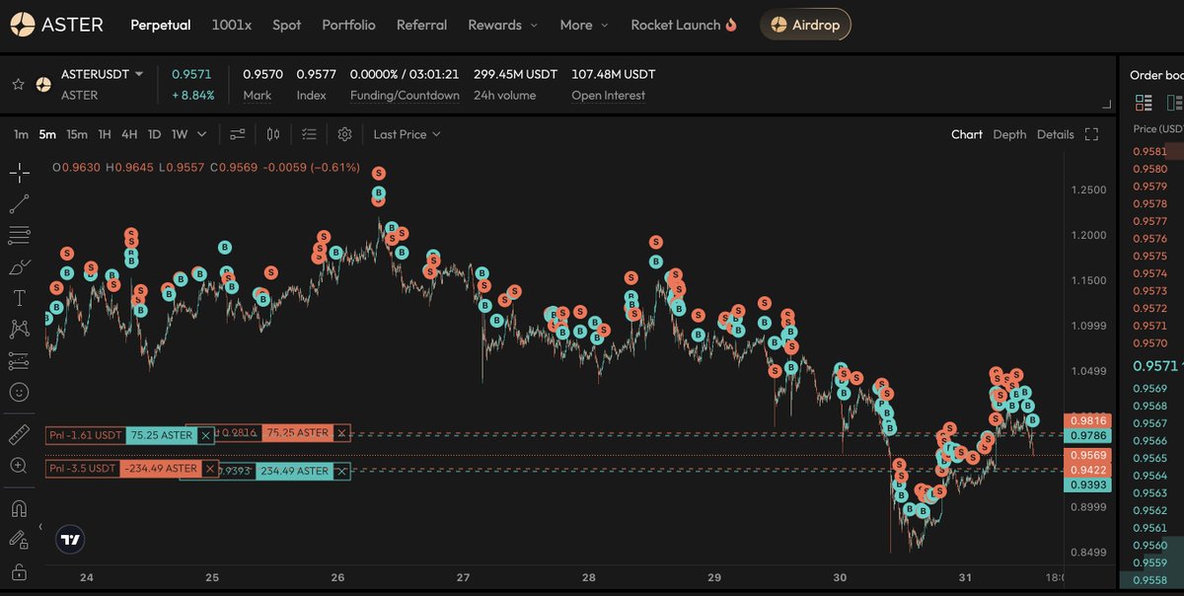Toggle the chart fullscreen icon

1089,133
